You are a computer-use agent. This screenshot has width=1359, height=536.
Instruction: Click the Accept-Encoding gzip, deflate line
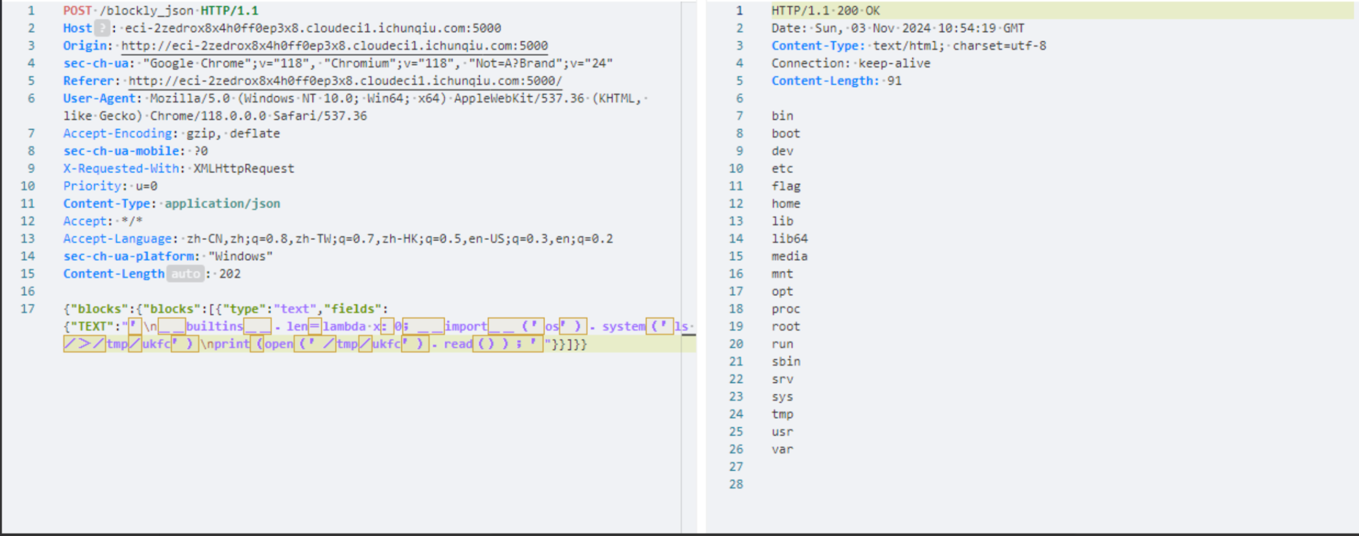(x=171, y=133)
